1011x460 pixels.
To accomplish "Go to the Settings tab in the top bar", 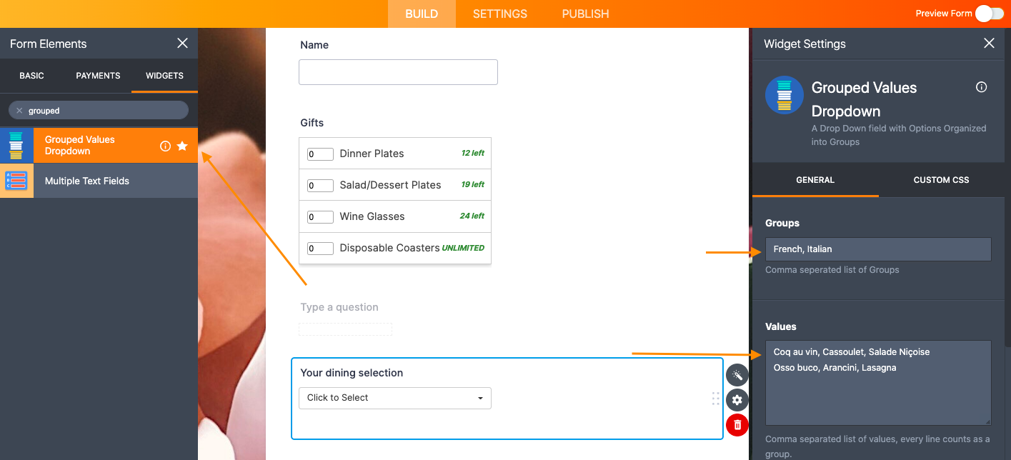I will pyautogui.click(x=500, y=14).
